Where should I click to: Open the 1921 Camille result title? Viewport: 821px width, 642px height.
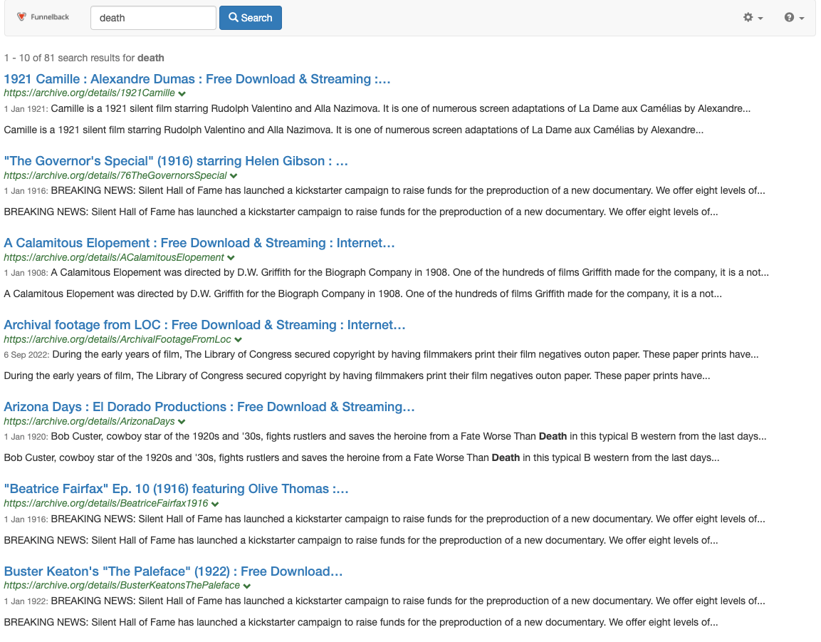click(x=197, y=79)
